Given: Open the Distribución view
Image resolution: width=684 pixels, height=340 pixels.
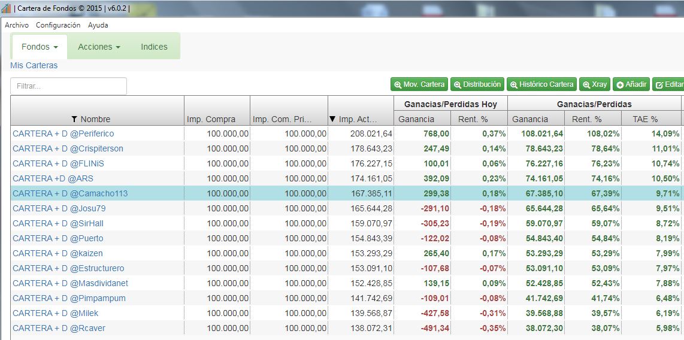Looking at the screenshot, I should [477, 84].
